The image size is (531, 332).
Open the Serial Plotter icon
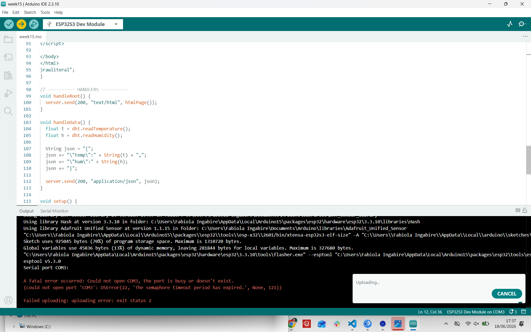(510, 24)
